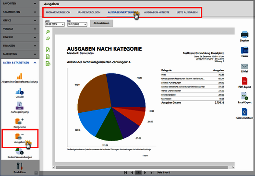
Task: Click the scrollbar's right arrow
Action: click(x=233, y=167)
